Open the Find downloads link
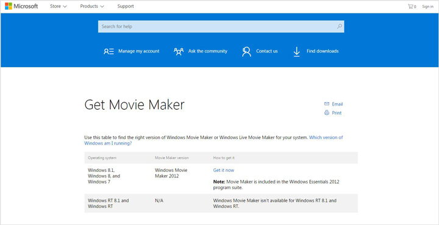Screen dimensions: 439x225 [x=323, y=51]
